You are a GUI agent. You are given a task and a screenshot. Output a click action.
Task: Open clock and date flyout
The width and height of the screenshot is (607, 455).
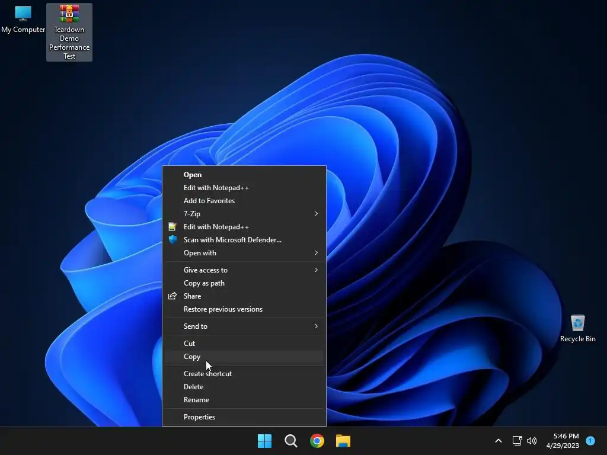point(563,441)
